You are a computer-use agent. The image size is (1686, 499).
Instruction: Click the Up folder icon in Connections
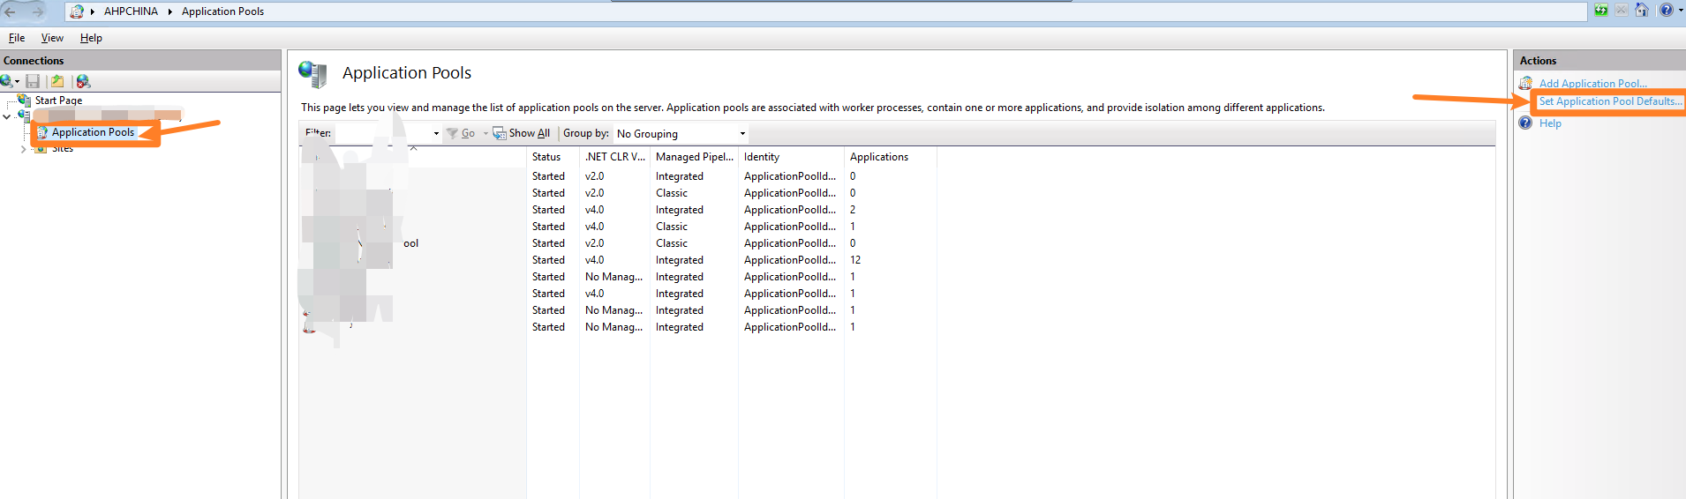point(57,81)
